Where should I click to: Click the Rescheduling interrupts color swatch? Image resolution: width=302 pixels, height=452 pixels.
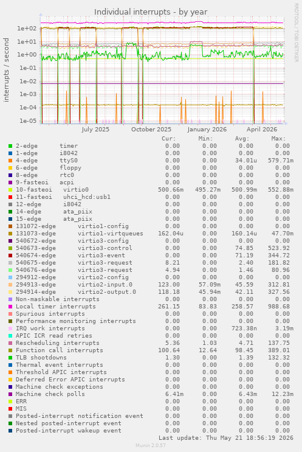click(10, 343)
